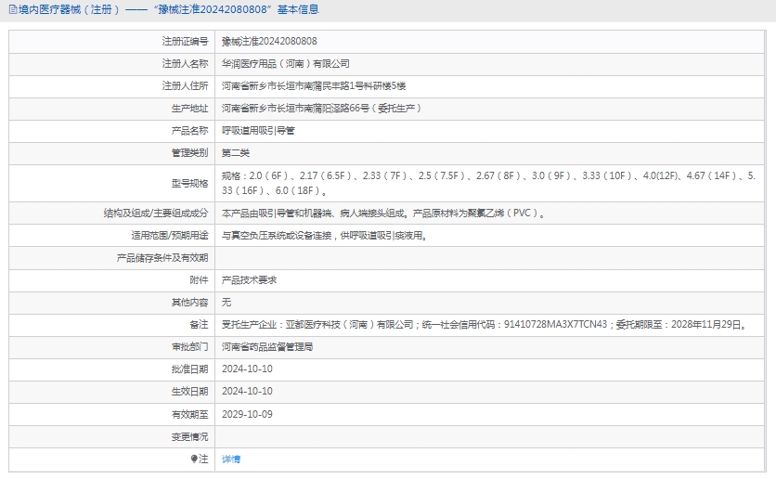776x479 pixels.
Task: Open the 详情 details link
Action: tap(231, 459)
